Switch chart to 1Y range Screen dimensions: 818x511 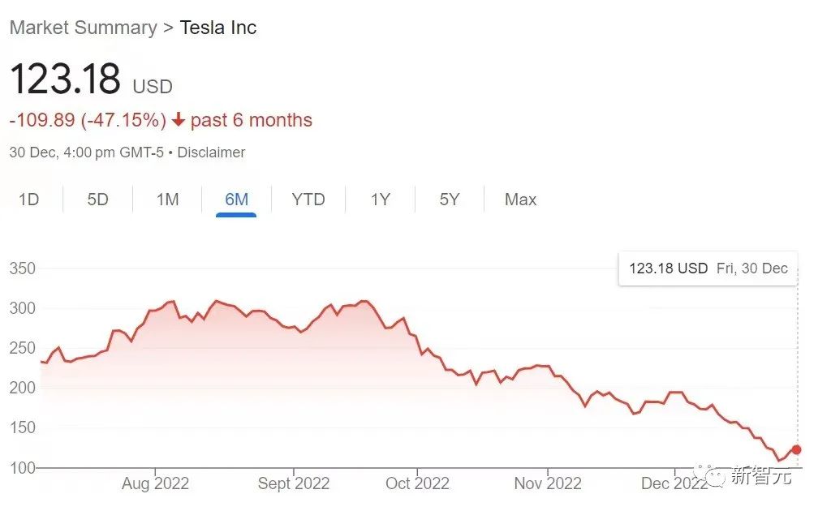point(381,200)
